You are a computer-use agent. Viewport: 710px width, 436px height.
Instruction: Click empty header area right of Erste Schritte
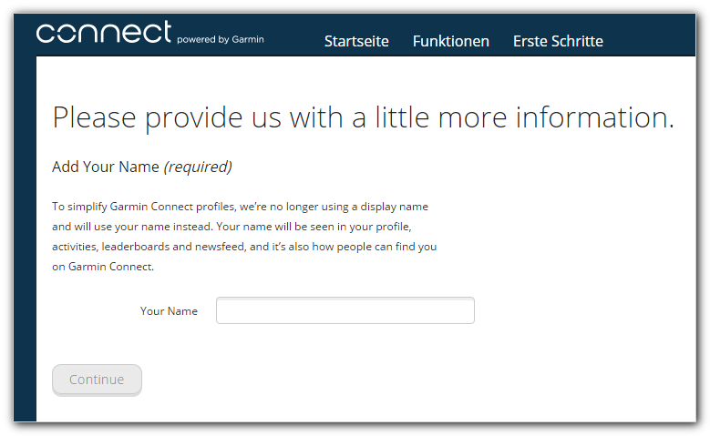tap(650, 35)
